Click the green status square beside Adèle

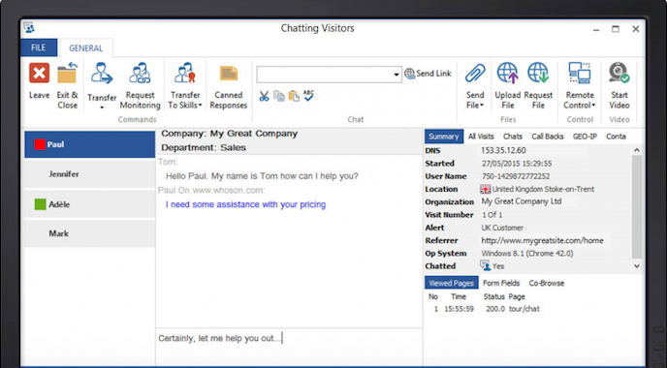point(40,204)
